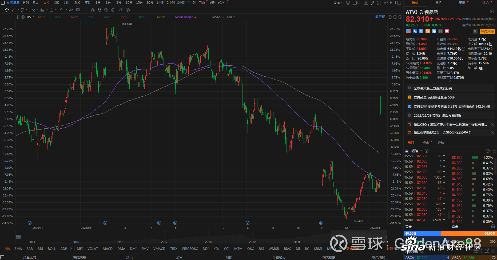Open the 1天:1分K period dropdown
This screenshot has height=260, width=497.
coord(218,3)
